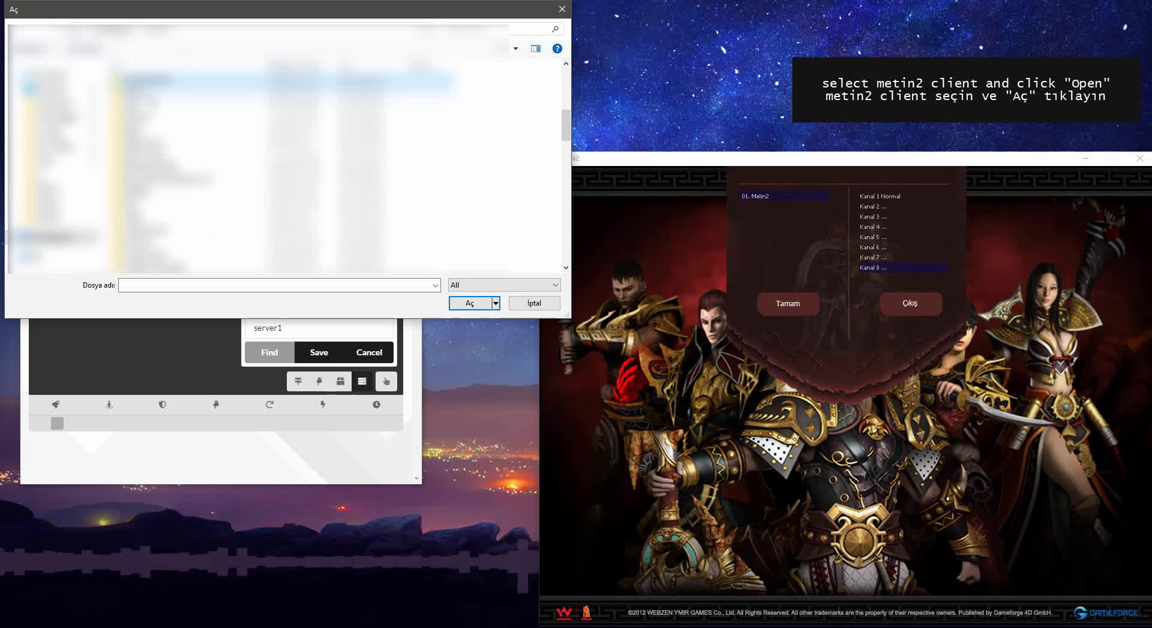The width and height of the screenshot is (1152, 628).
Task: Close the Aç file dialog
Action: pyautogui.click(x=562, y=9)
